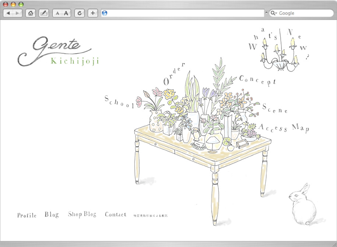Select the School menu item
337x247 pixels.
pos(119,102)
